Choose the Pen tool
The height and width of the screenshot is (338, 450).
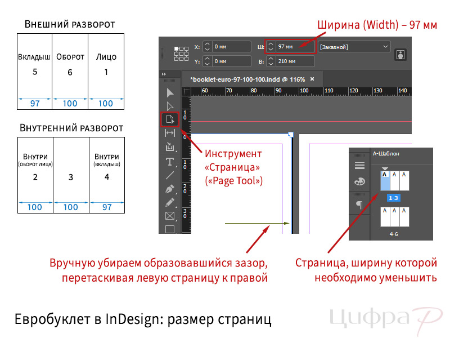(x=170, y=189)
